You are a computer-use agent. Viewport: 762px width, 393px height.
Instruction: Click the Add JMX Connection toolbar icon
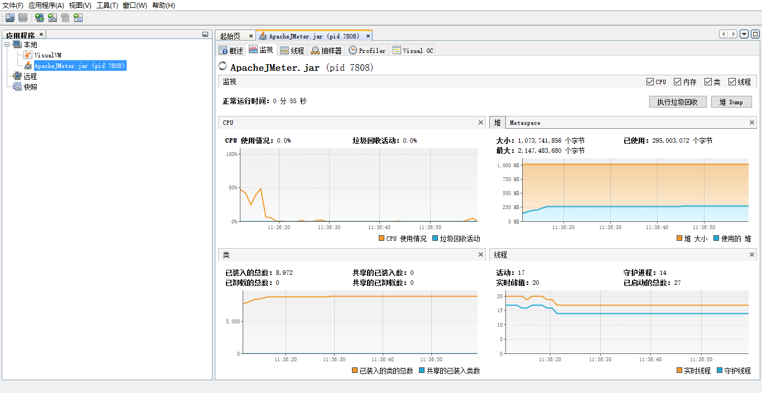[x=52, y=18]
